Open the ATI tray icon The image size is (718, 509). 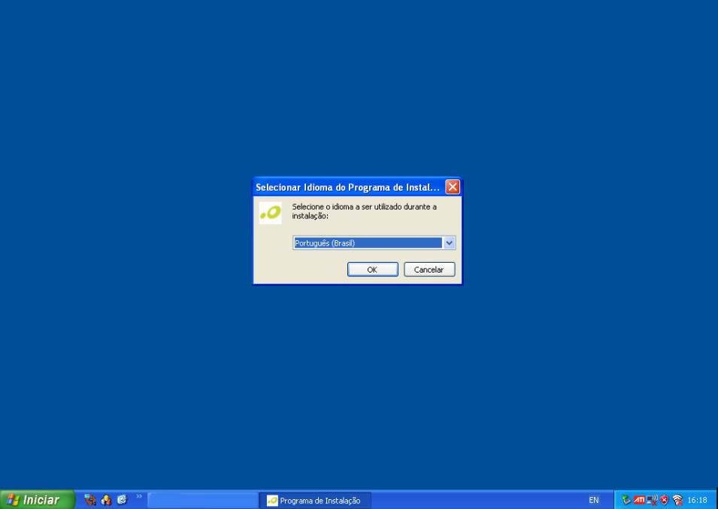639,500
